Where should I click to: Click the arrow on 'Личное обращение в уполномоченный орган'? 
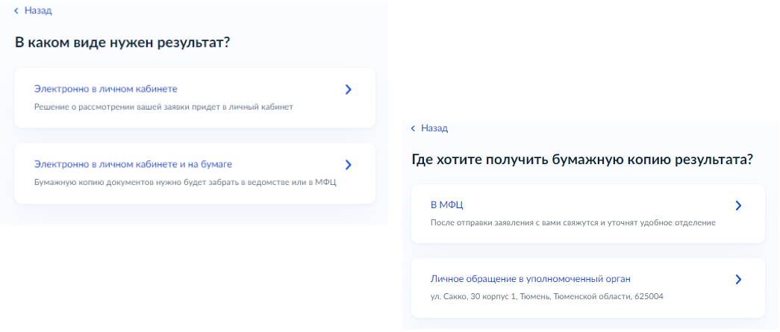point(737,280)
